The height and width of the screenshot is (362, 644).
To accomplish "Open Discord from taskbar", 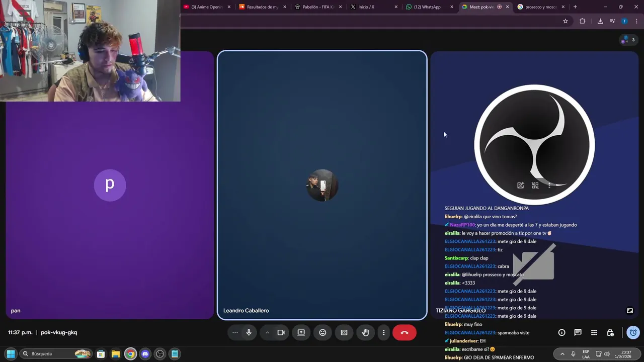I will (x=145, y=354).
